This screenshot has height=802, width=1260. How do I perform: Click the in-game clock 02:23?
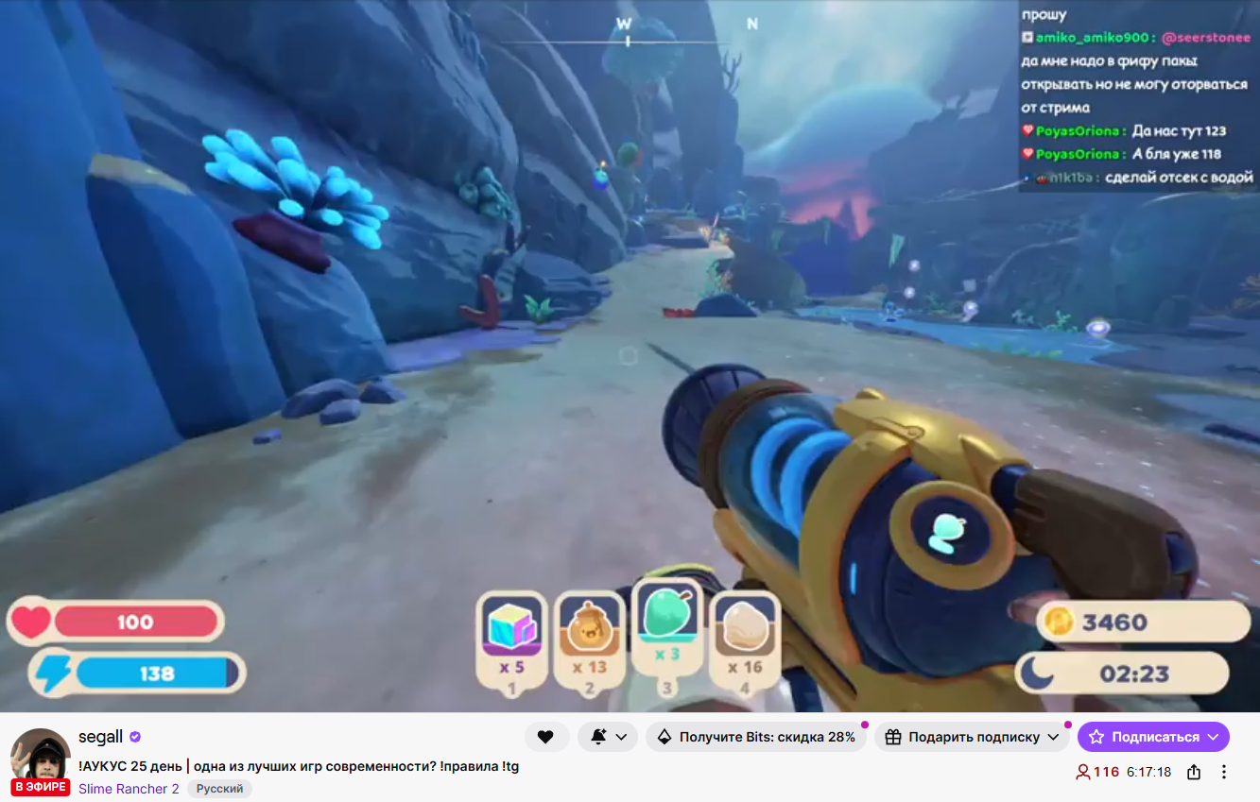point(1133,674)
